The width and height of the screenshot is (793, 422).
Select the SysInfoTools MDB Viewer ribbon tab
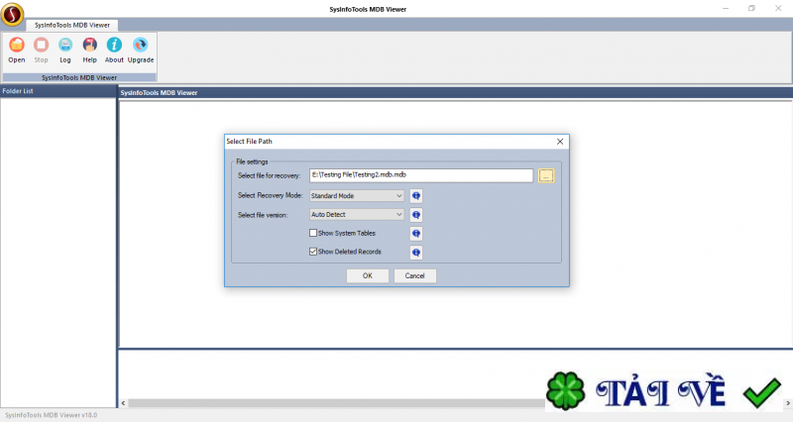pos(72,25)
